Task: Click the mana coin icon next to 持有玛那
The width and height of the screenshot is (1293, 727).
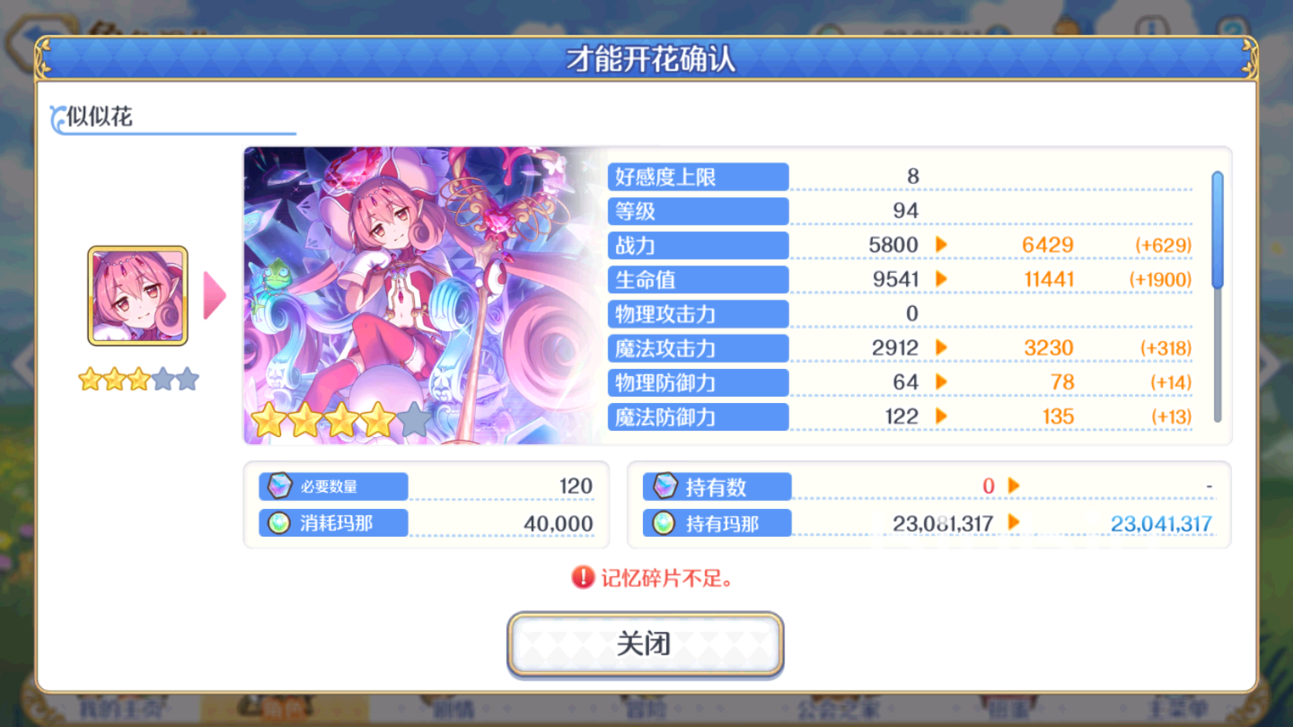Action: pyautogui.click(x=663, y=524)
